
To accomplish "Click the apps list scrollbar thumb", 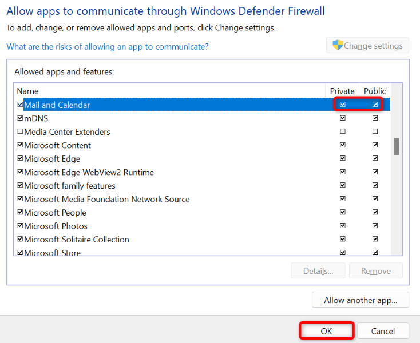I will tap(397, 146).
